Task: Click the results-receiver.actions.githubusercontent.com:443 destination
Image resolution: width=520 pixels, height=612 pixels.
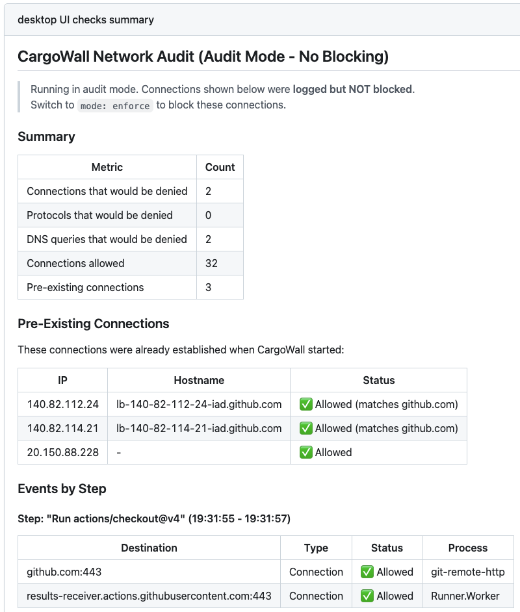Action: point(149,596)
